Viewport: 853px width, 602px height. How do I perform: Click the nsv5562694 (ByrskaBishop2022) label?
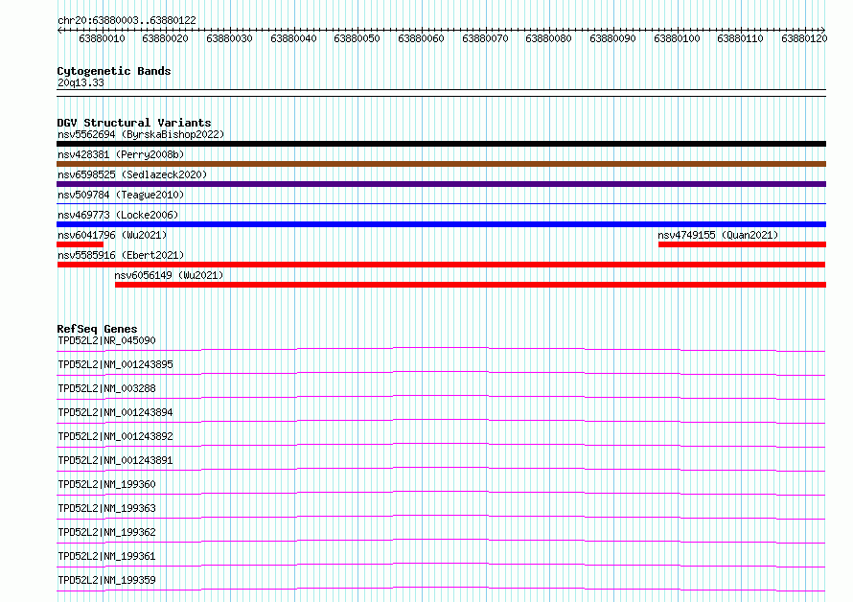[x=141, y=134]
